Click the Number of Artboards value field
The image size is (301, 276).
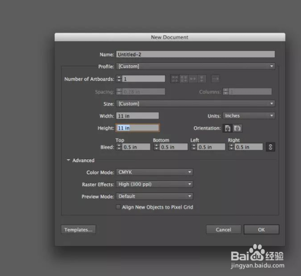[143, 79]
